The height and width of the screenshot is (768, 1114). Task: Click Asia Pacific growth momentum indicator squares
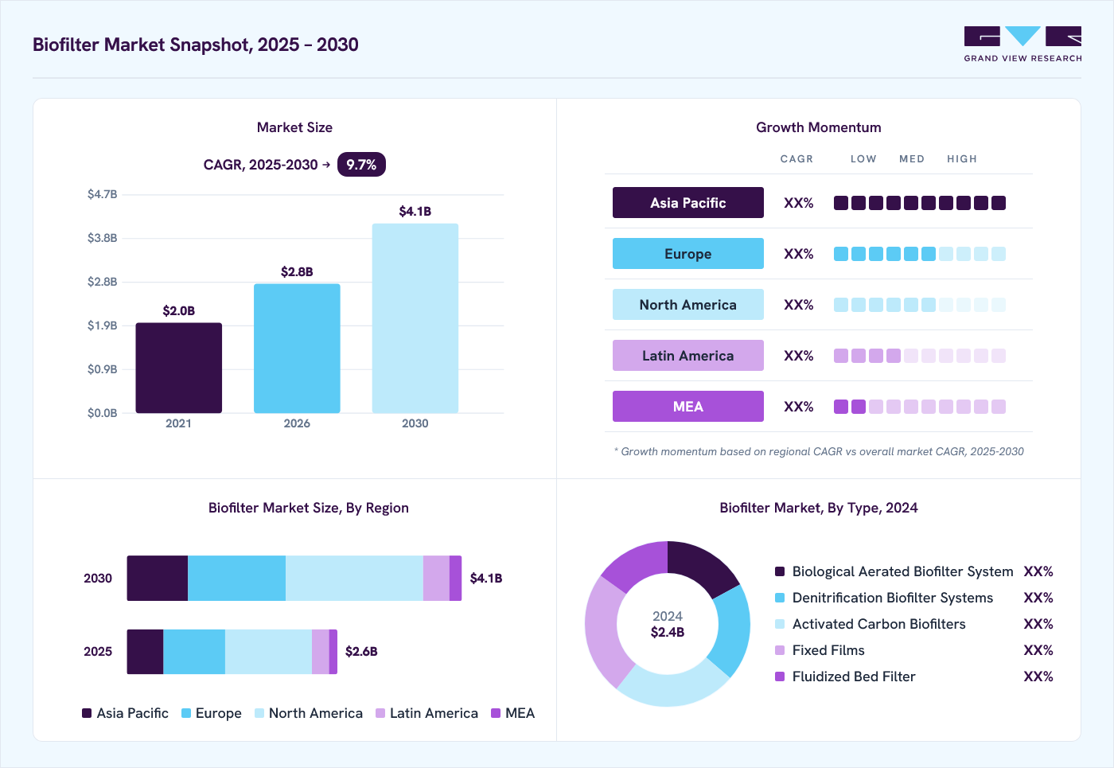920,203
